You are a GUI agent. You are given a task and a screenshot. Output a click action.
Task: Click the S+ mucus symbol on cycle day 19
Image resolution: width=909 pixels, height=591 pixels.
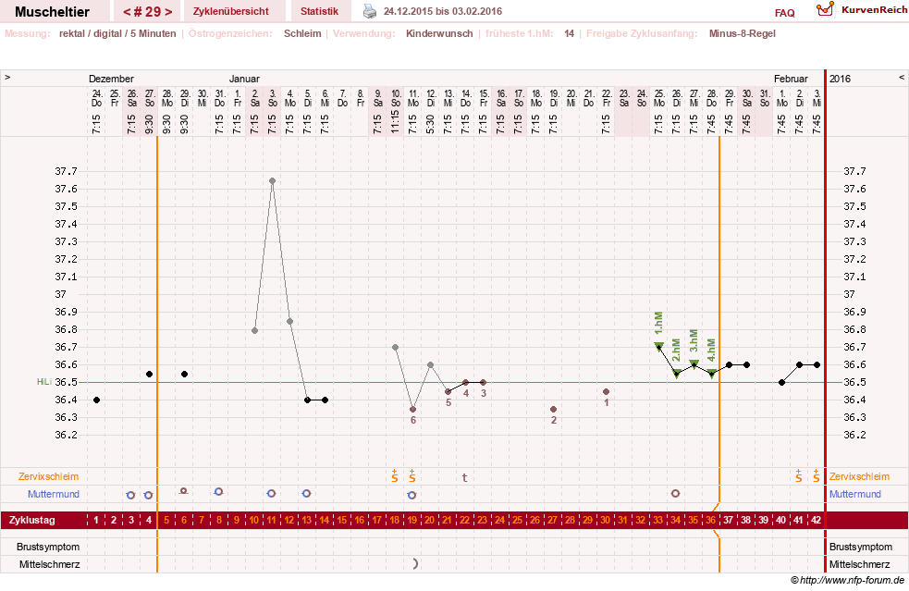click(412, 476)
